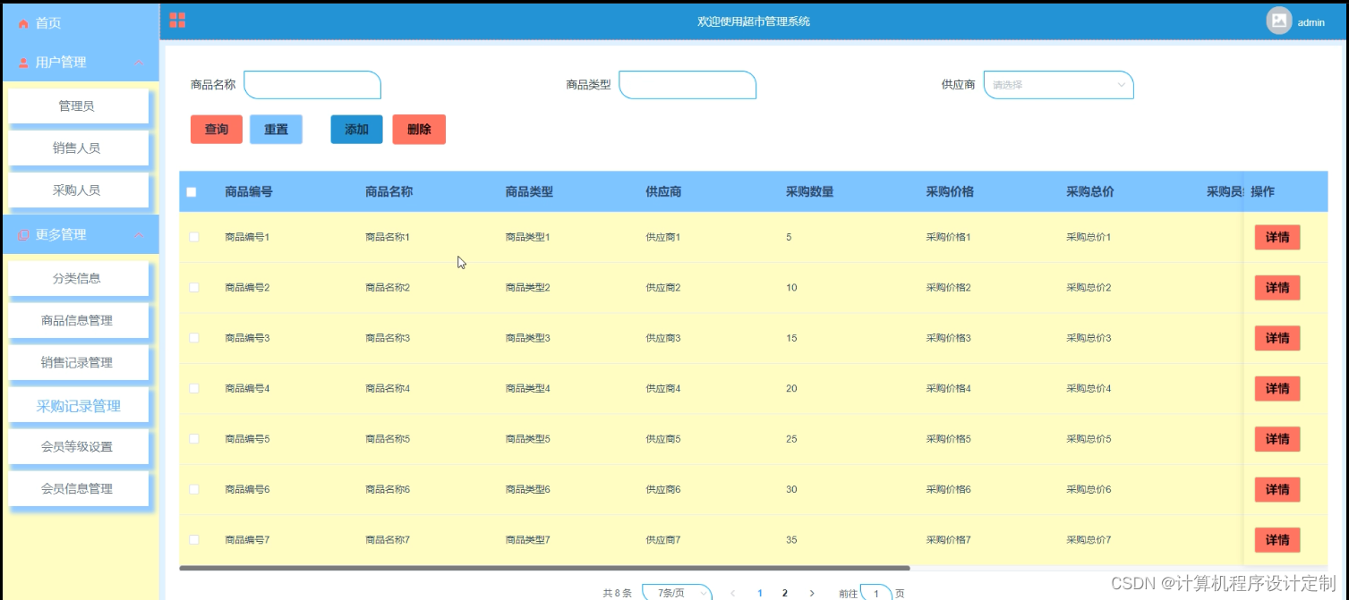Go to page 2 in pagination

pyautogui.click(x=785, y=593)
